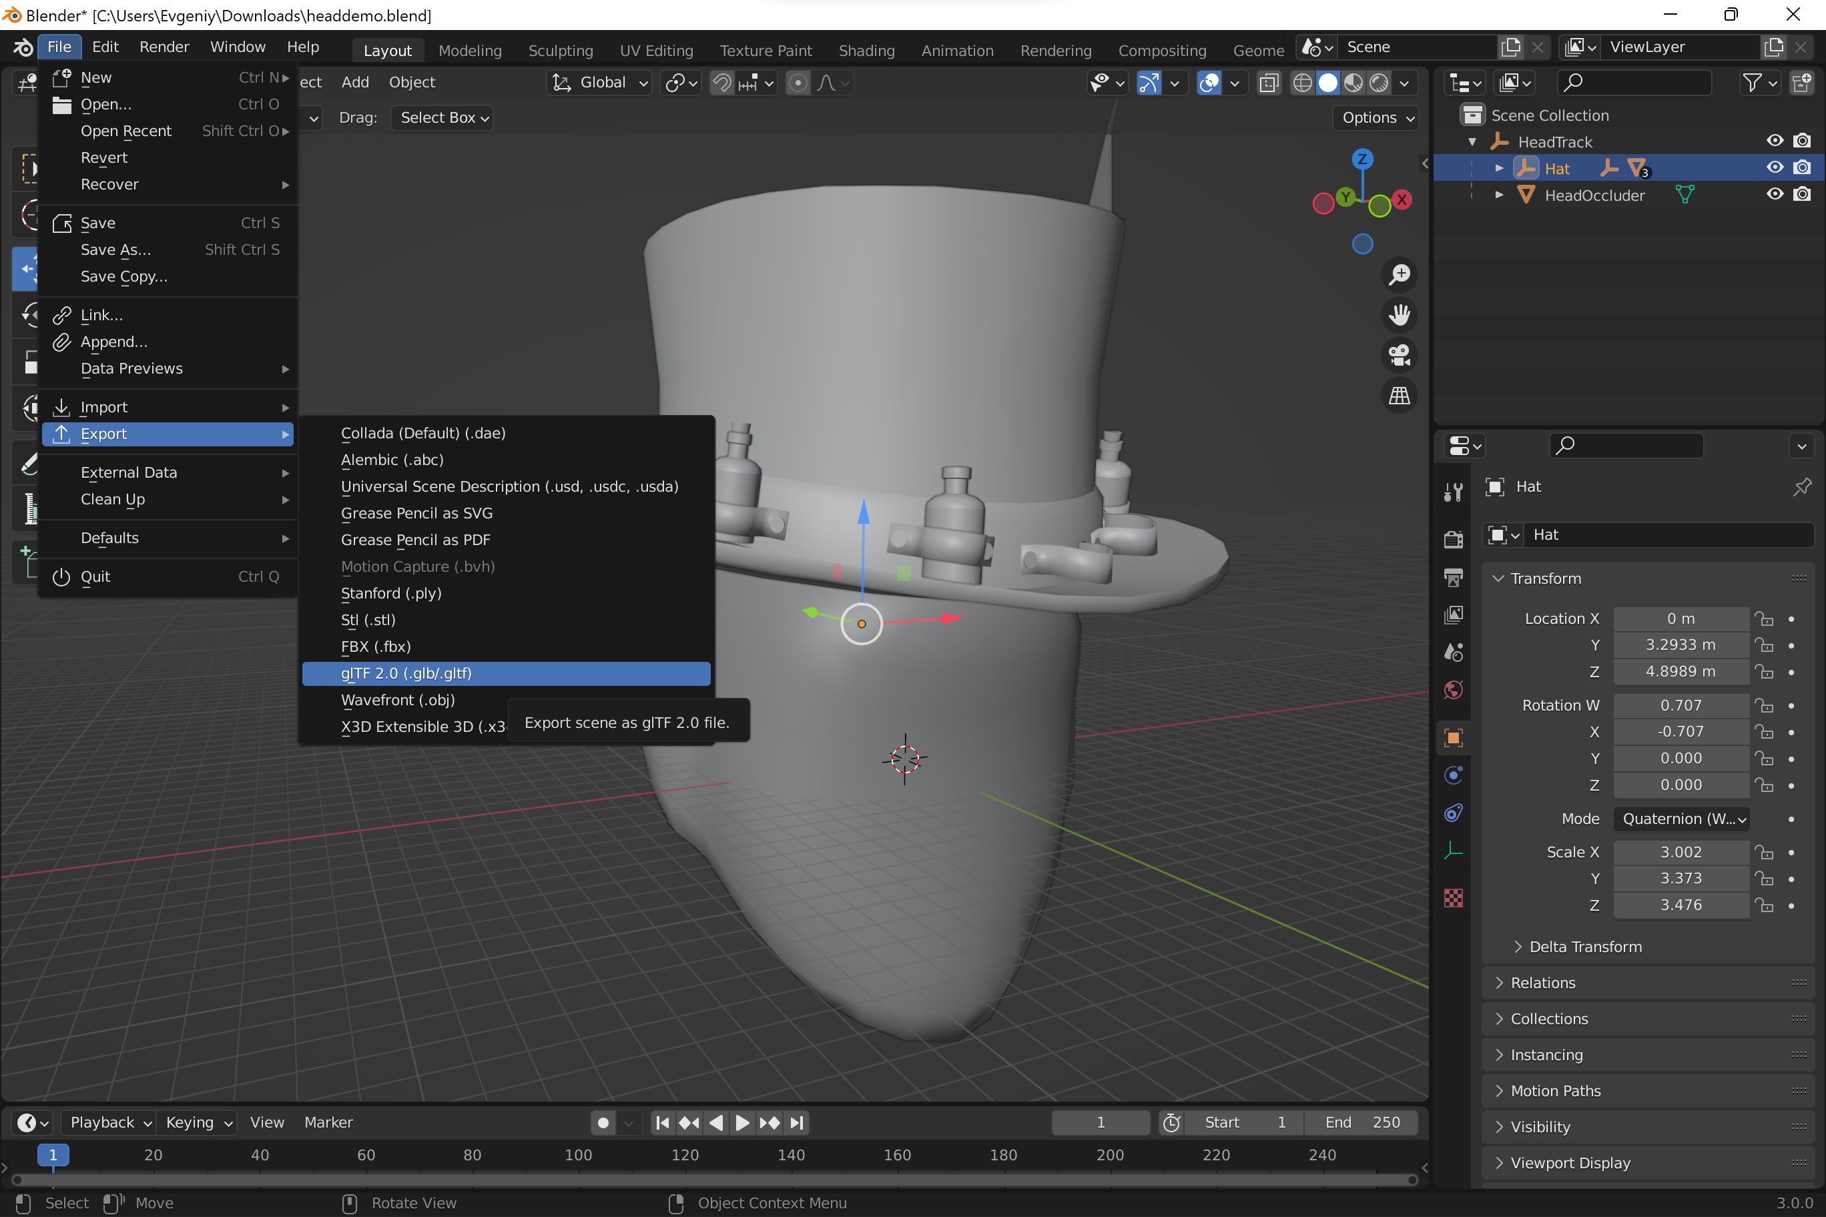
Task: Click the pan hand viewport icon
Action: (1399, 315)
